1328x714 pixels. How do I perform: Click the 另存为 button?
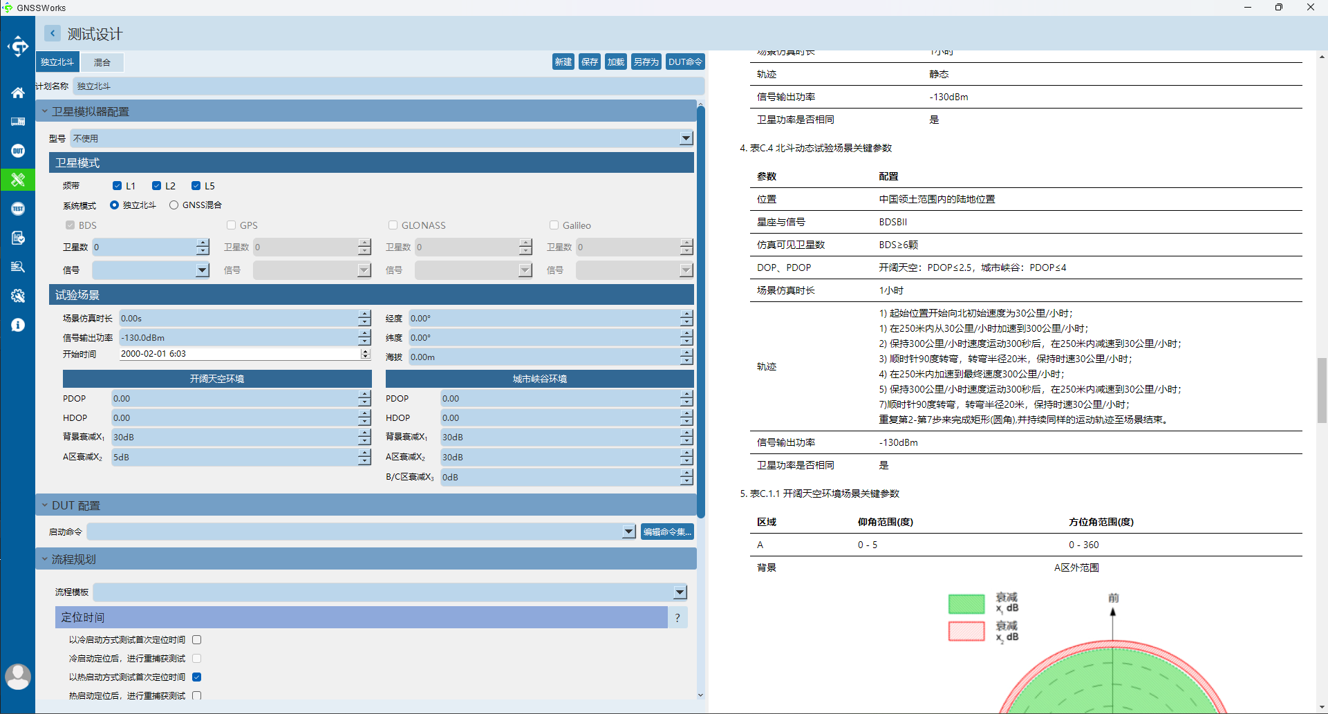click(x=646, y=62)
